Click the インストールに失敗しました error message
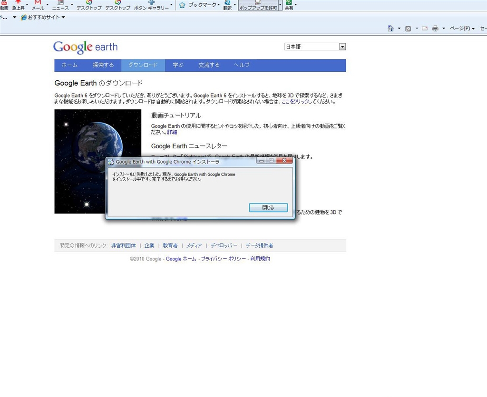The image size is (487, 397). (174, 177)
